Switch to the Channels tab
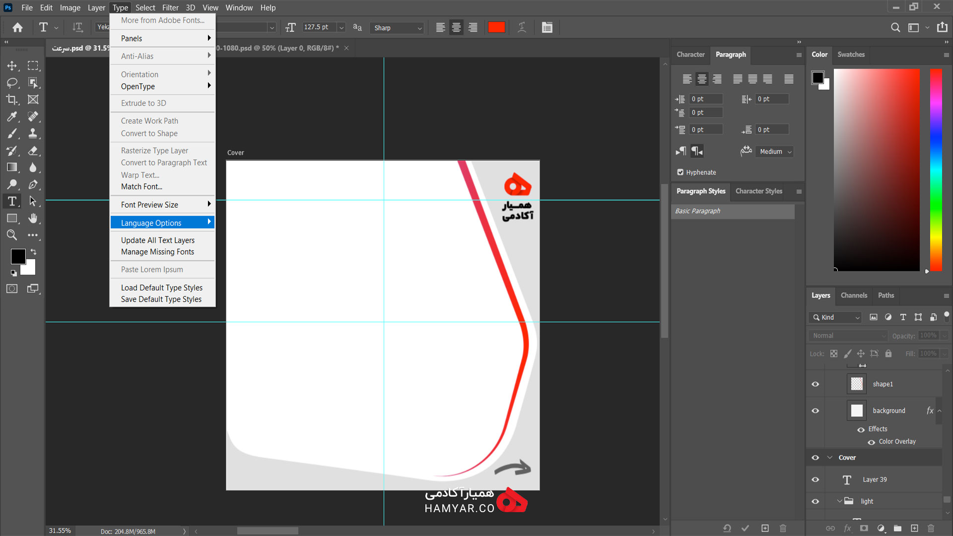This screenshot has width=953, height=536. (854, 295)
